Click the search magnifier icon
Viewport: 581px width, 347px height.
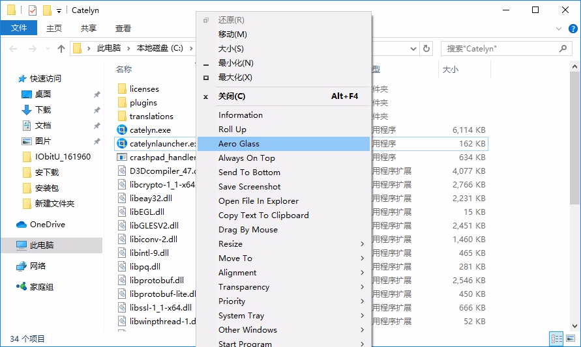(x=563, y=48)
